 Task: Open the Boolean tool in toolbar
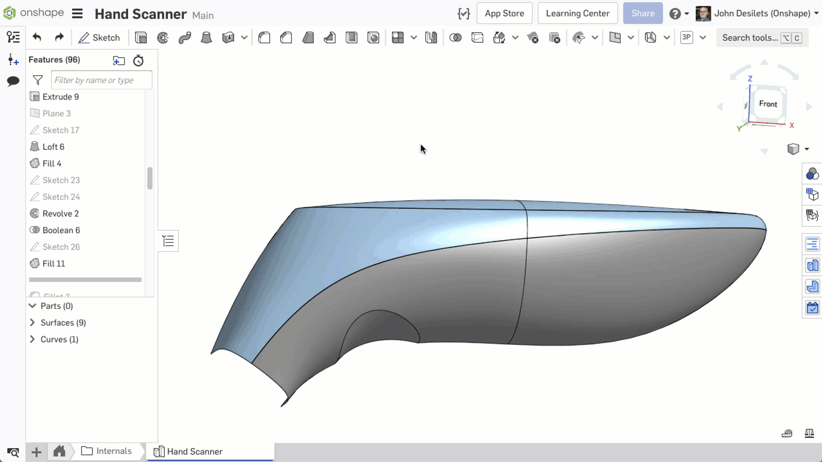click(x=455, y=37)
